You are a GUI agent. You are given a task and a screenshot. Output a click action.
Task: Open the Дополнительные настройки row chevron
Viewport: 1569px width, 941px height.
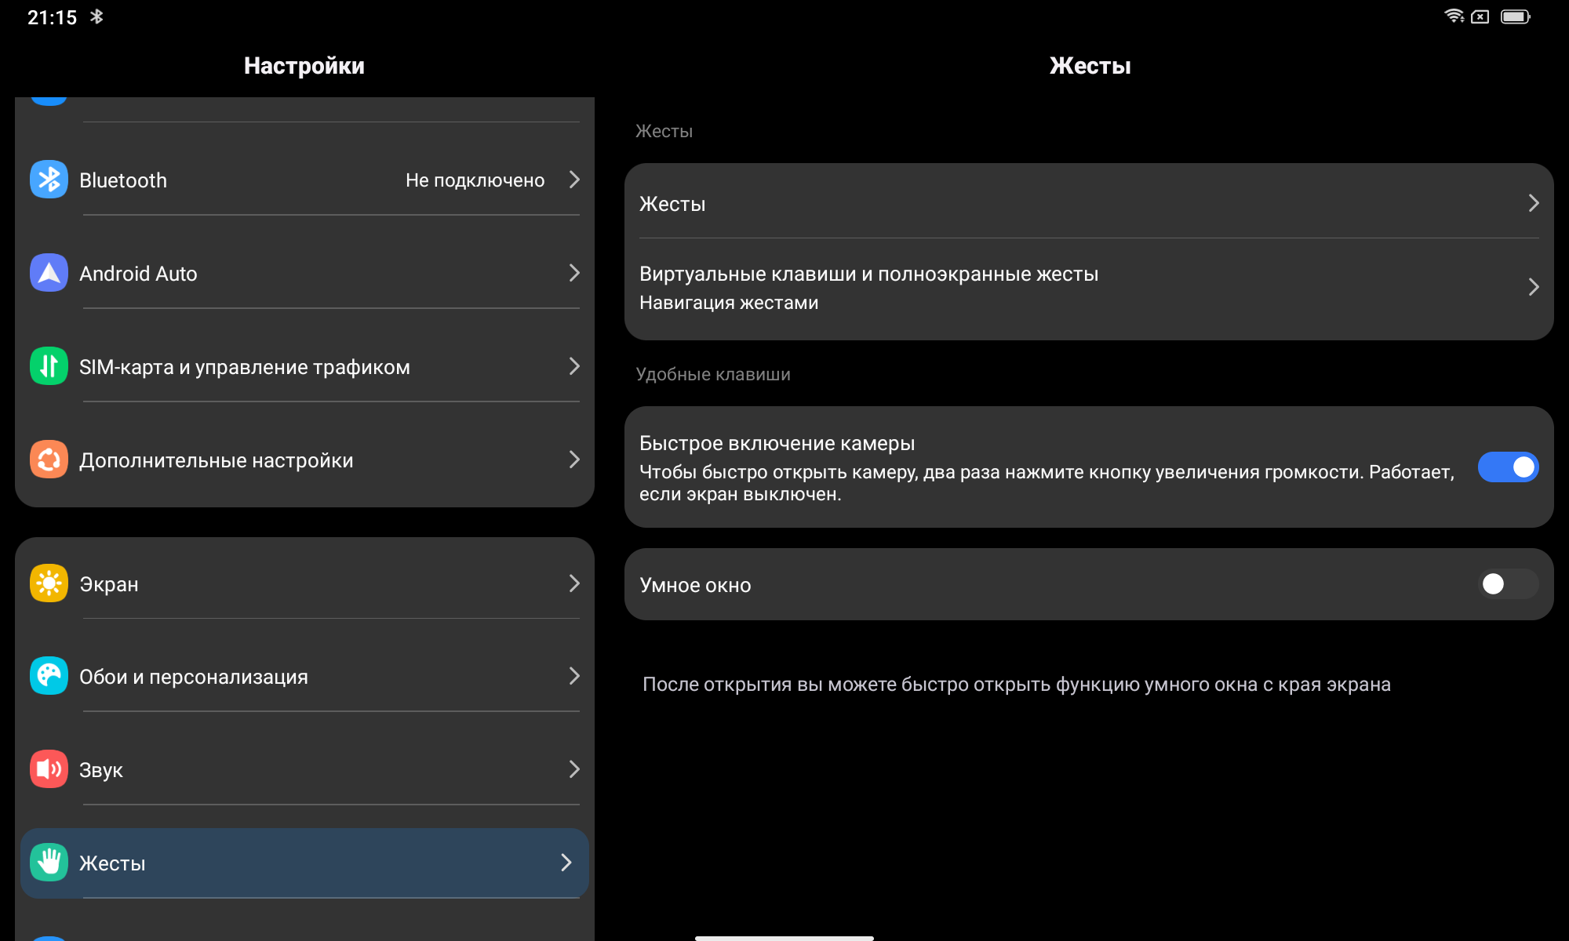[574, 460]
